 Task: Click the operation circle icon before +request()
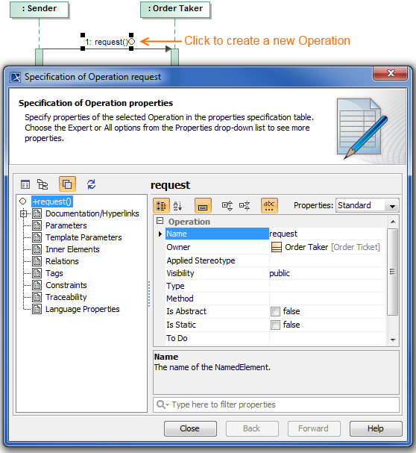[x=23, y=201]
